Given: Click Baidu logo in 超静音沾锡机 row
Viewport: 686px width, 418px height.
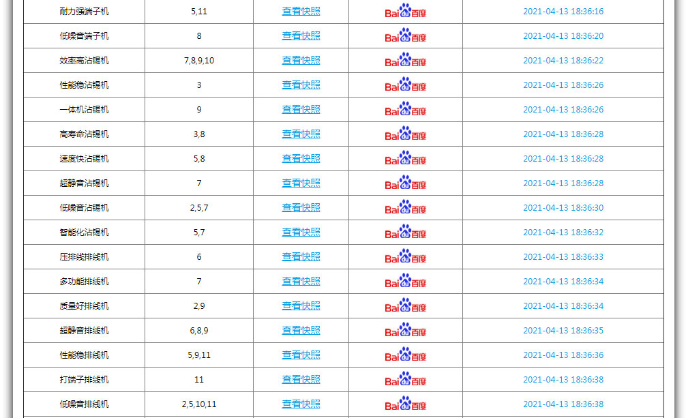Looking at the screenshot, I should 406,183.
